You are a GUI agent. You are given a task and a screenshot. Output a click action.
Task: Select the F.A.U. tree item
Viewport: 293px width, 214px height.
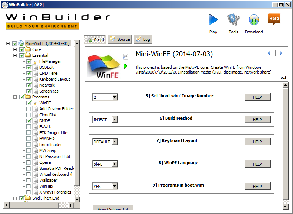point(45,127)
